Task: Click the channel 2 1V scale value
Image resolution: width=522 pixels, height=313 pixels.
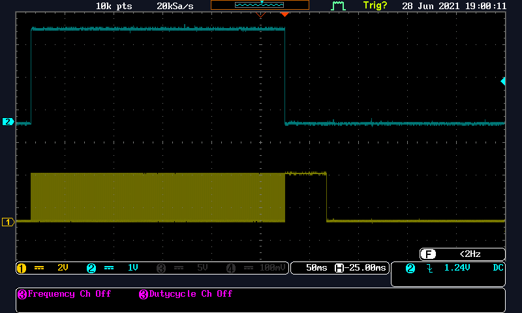Action: click(133, 268)
